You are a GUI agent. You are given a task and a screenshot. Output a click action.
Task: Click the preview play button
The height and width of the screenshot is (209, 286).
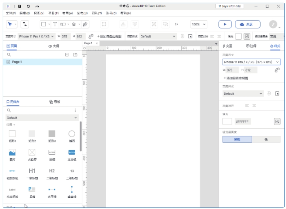click(x=225, y=24)
